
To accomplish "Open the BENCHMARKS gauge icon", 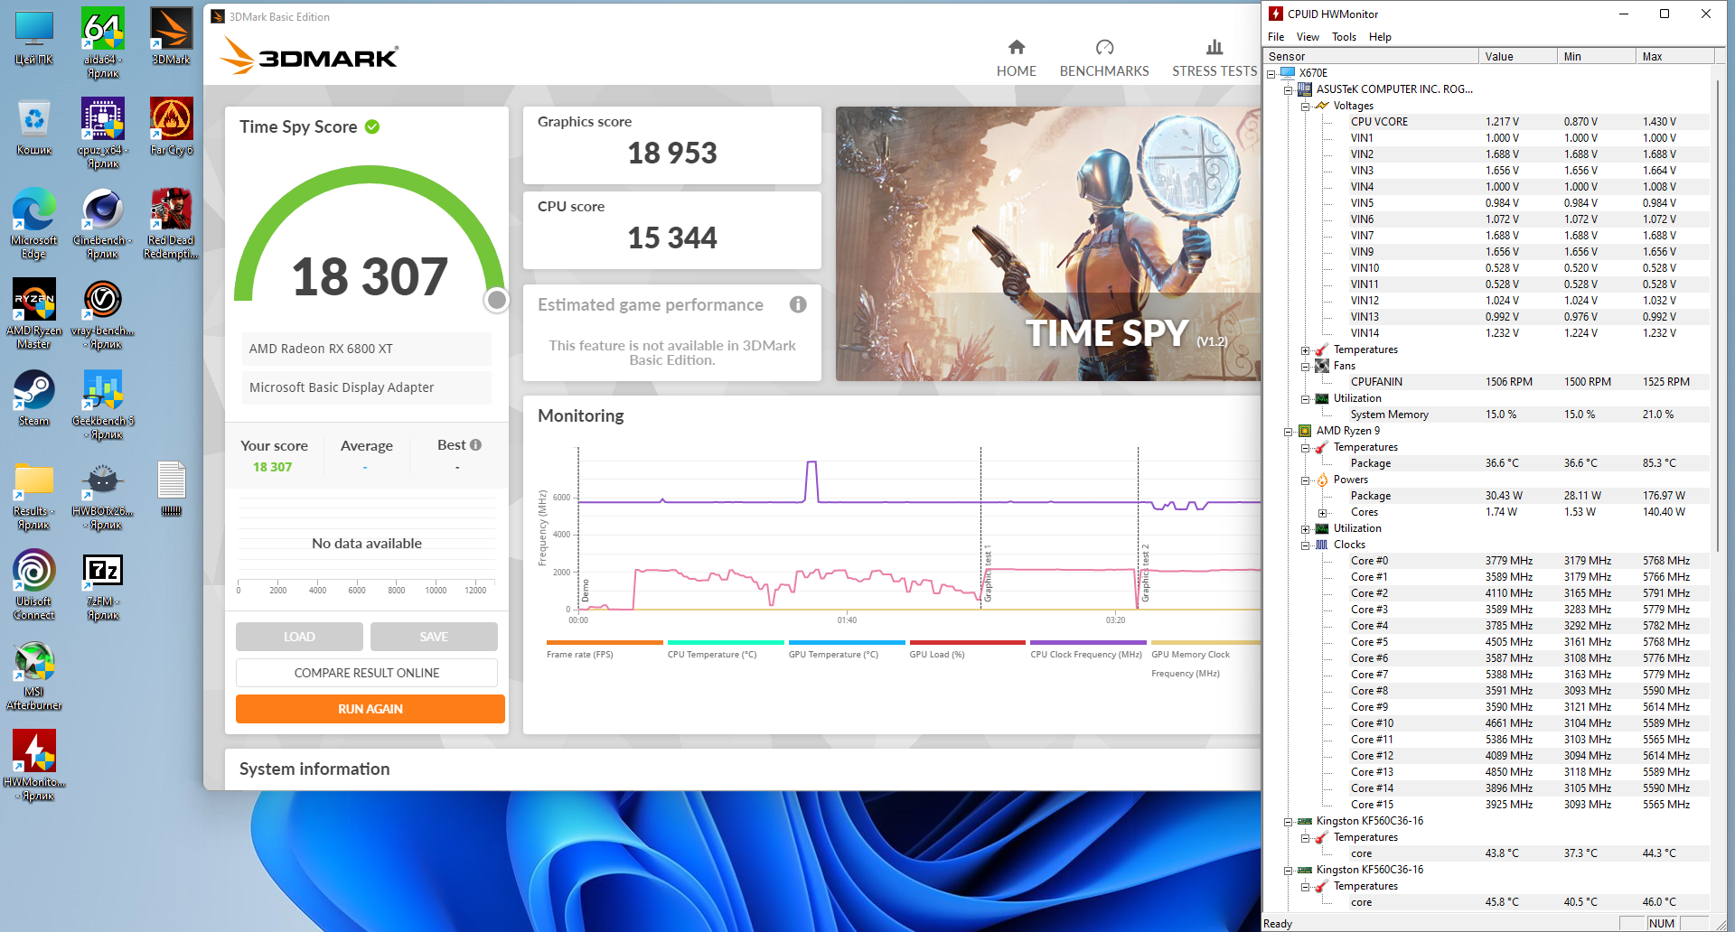I will pyautogui.click(x=1104, y=47).
